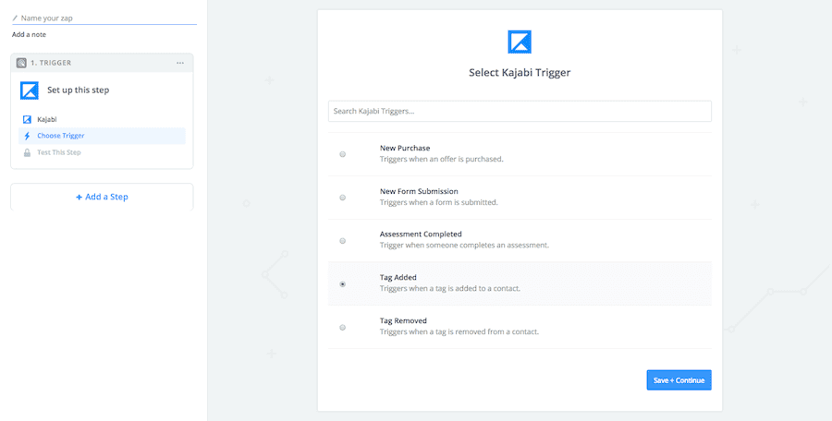
Task: Open the Choose Trigger step item
Action: click(x=61, y=136)
